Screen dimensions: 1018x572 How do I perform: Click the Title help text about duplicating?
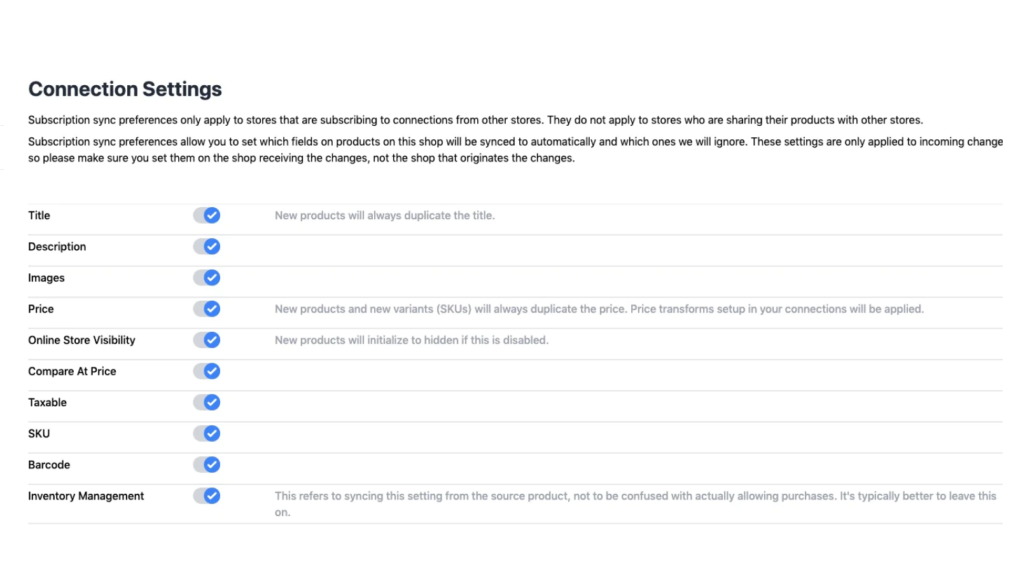pos(384,215)
